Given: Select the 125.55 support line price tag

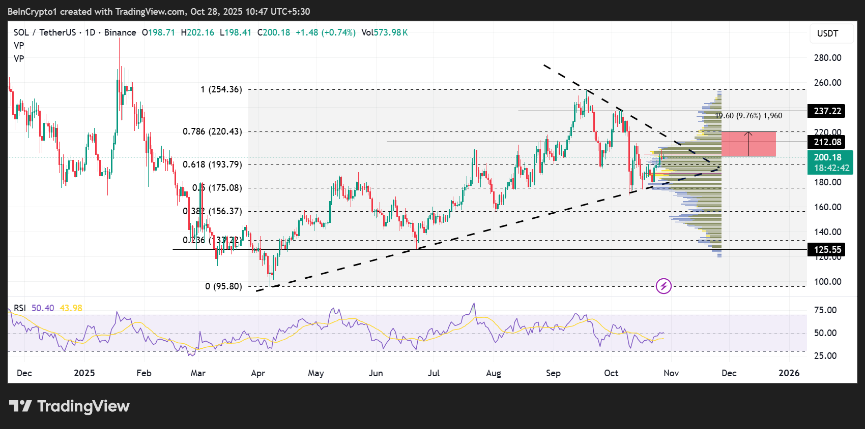Looking at the screenshot, I should pyautogui.click(x=827, y=249).
